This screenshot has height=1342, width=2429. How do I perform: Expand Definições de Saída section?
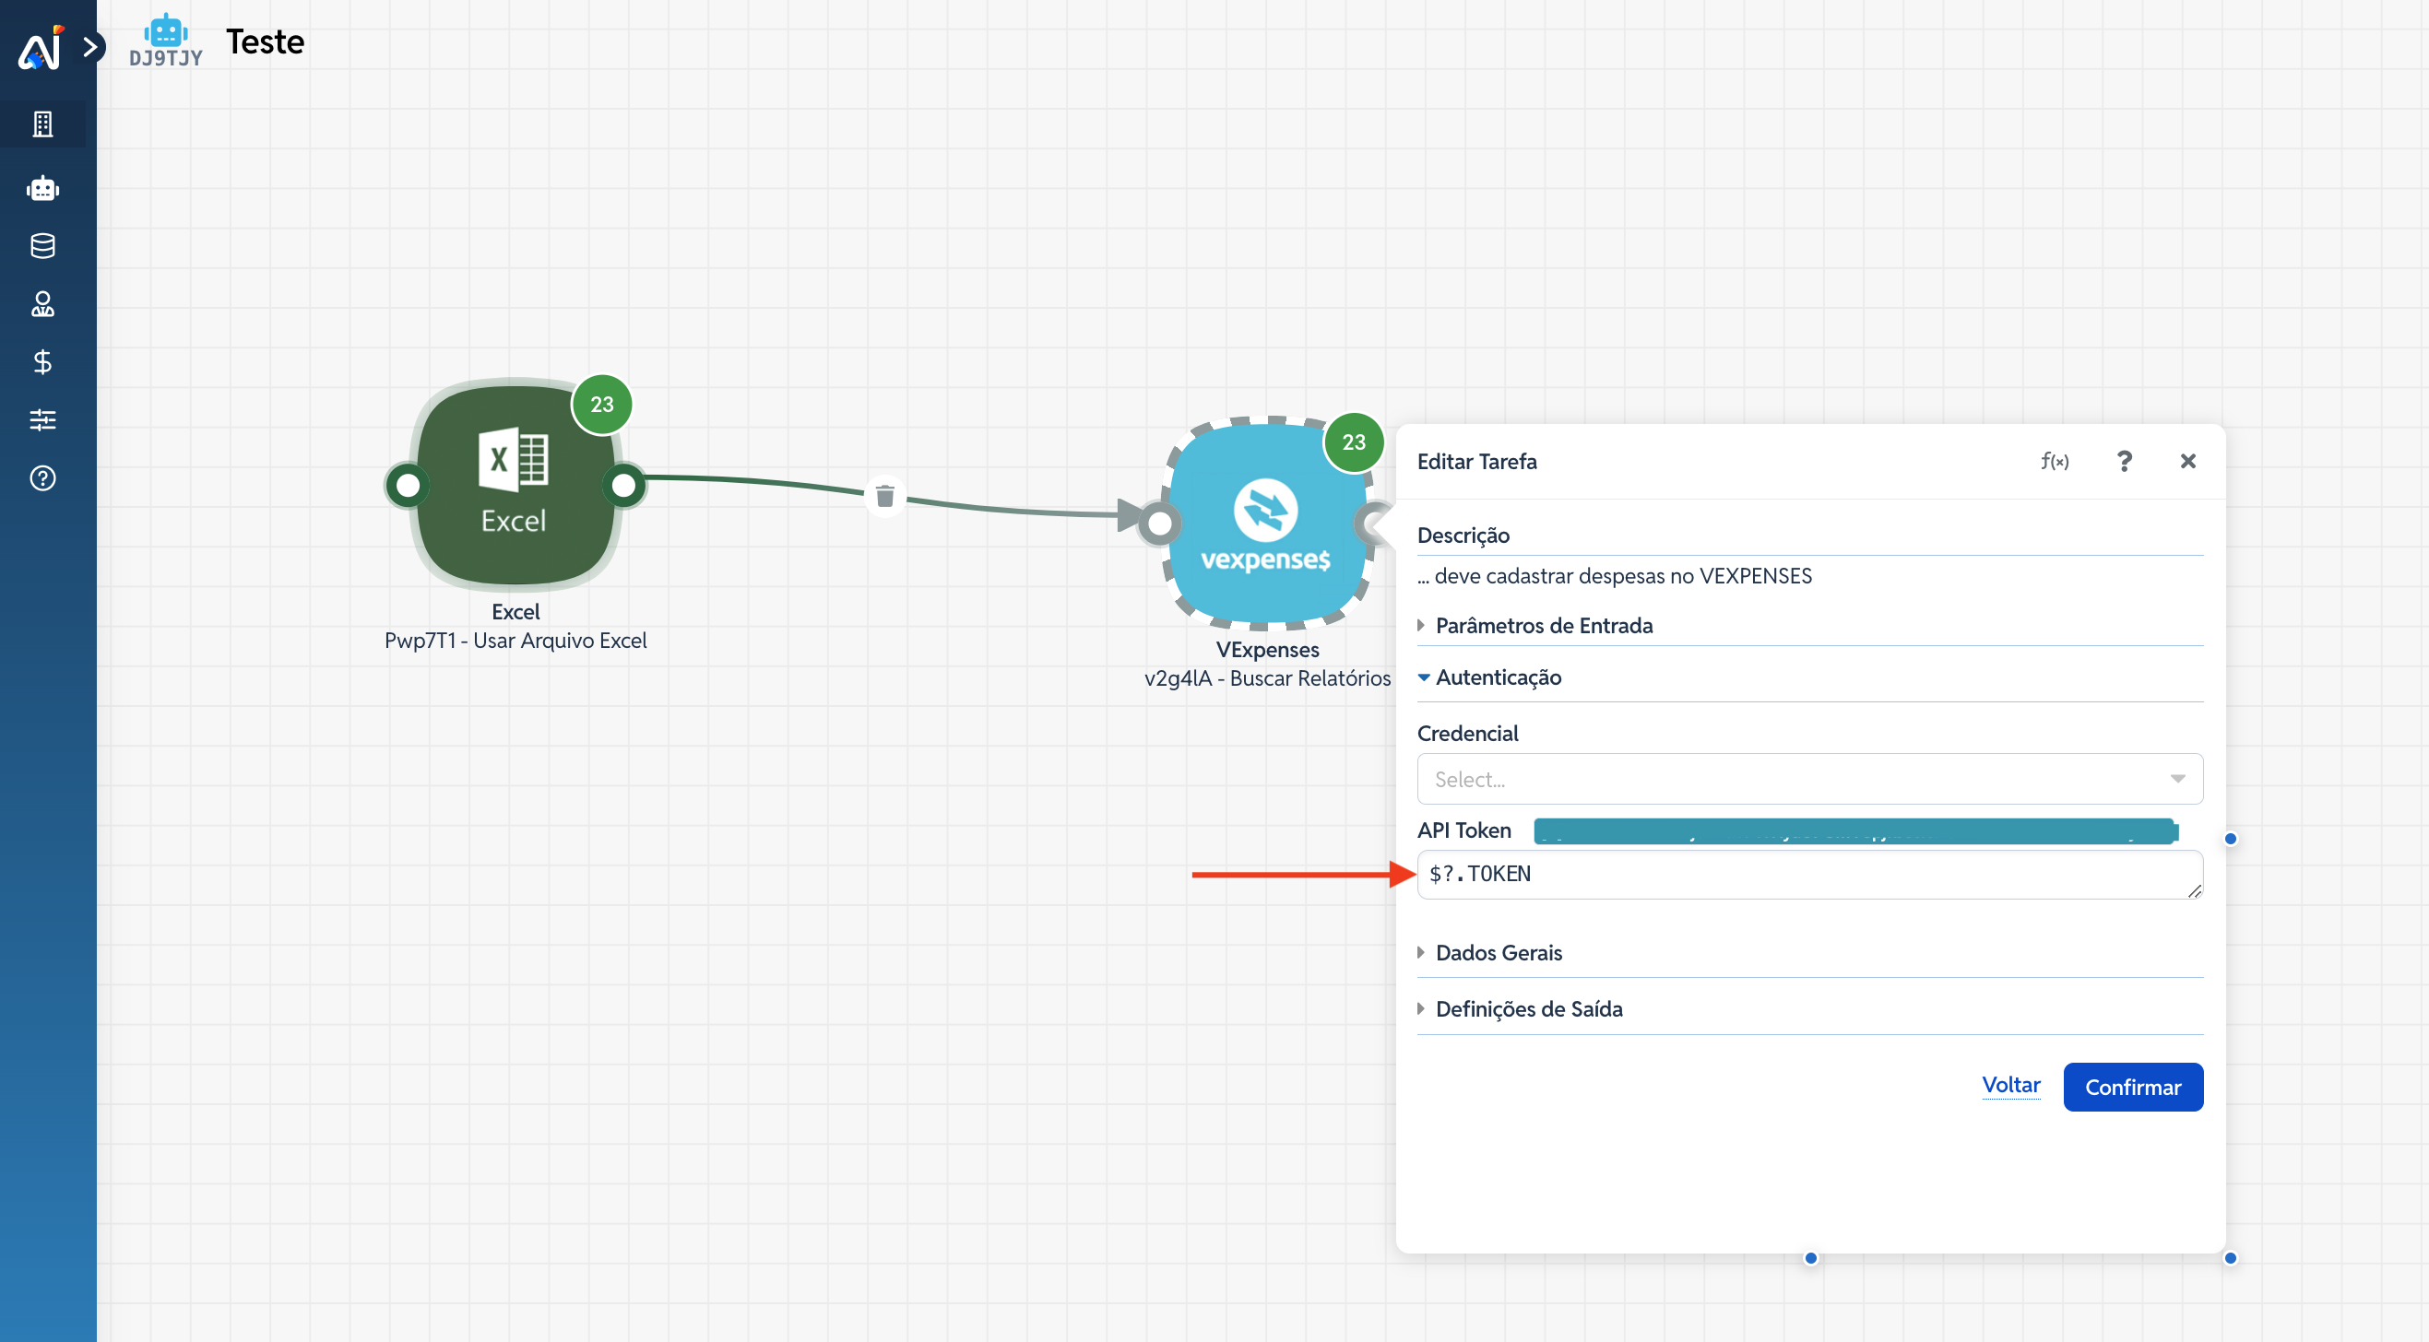(1527, 1009)
